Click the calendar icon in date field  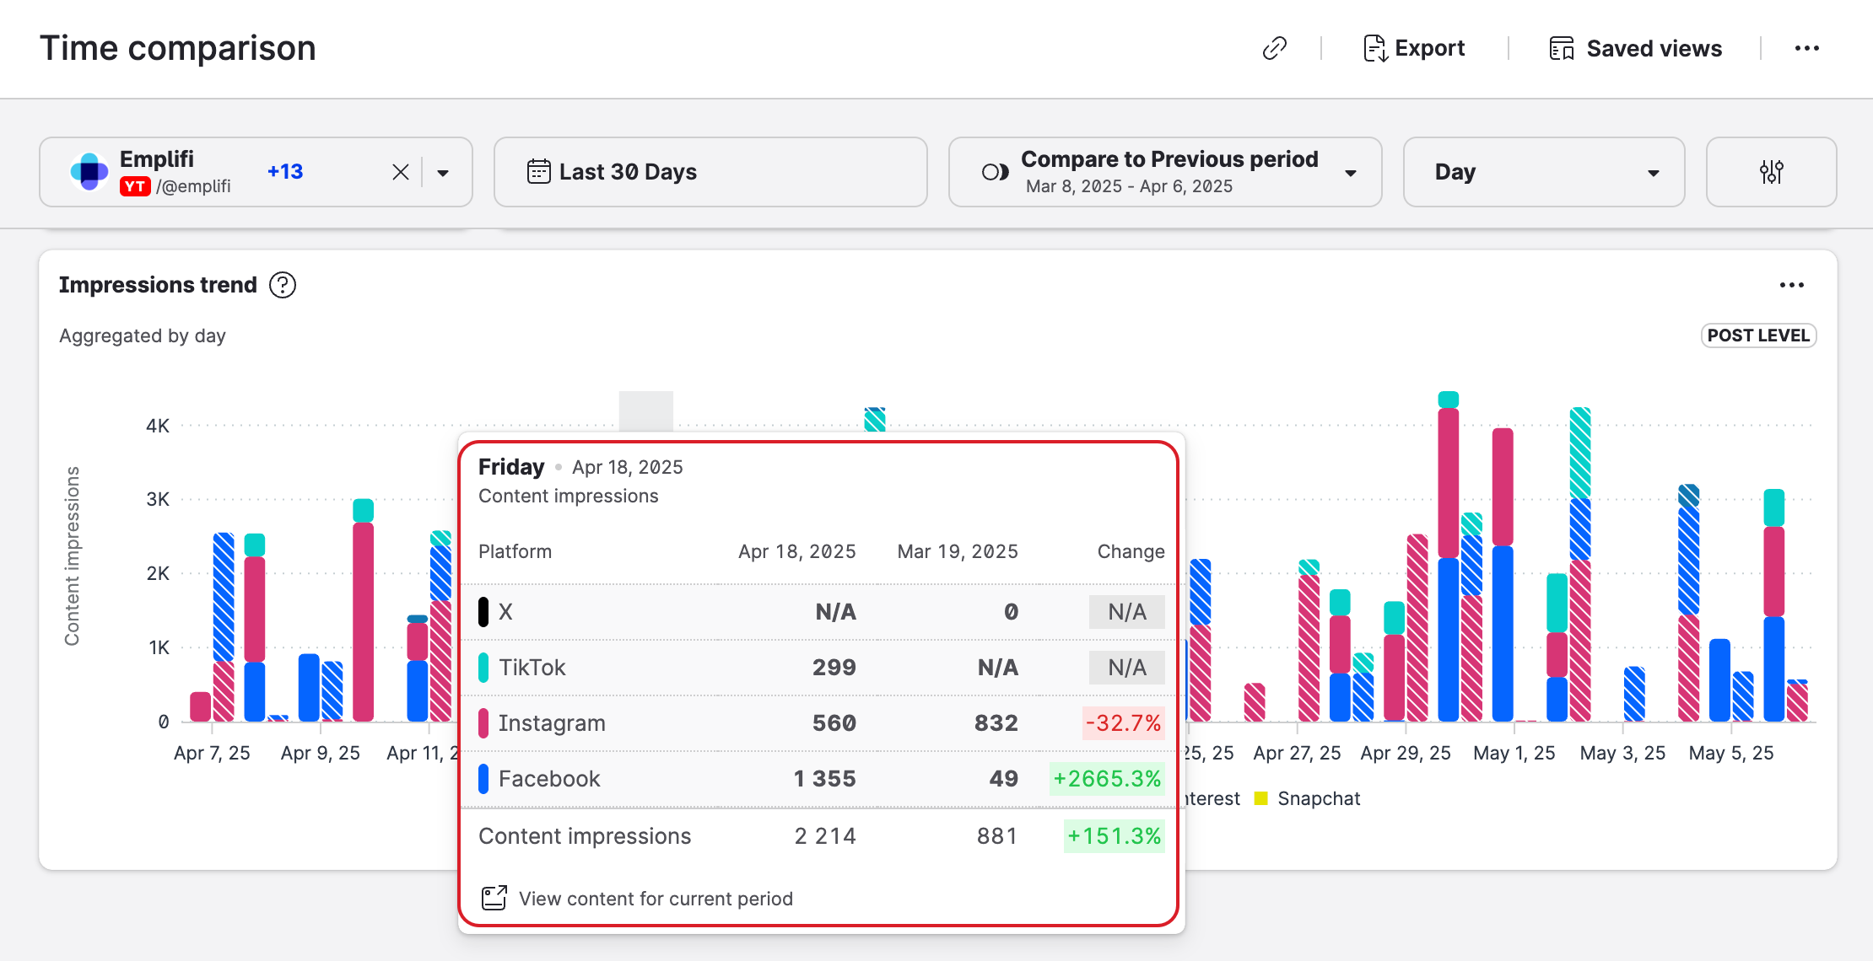[538, 172]
